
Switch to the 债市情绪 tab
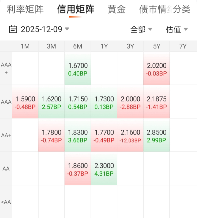click(152, 9)
